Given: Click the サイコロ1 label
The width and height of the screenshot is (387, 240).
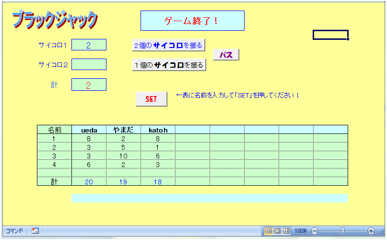Looking at the screenshot, I should pos(53,45).
